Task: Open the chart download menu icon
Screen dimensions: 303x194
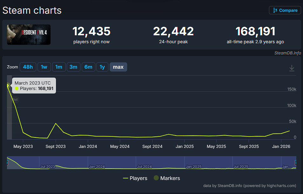Action: click(x=292, y=68)
